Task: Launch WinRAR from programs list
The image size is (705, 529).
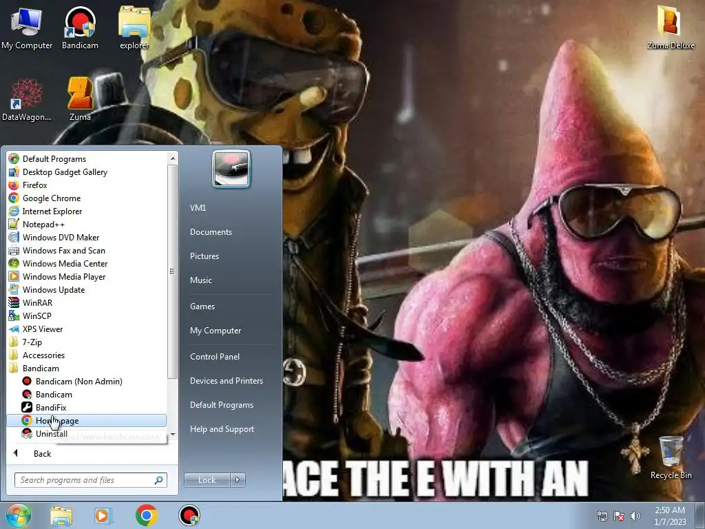Action: click(87, 303)
